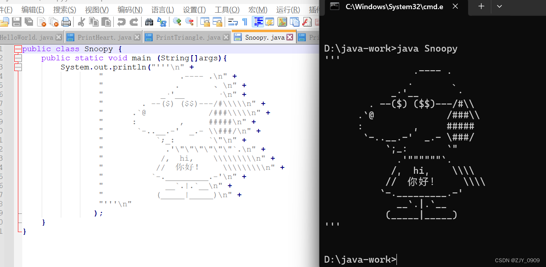Zoom out using the magnifier minus icon

190,22
